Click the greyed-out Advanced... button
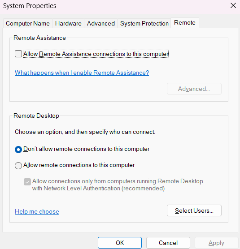240x249 pixels. [194, 89]
